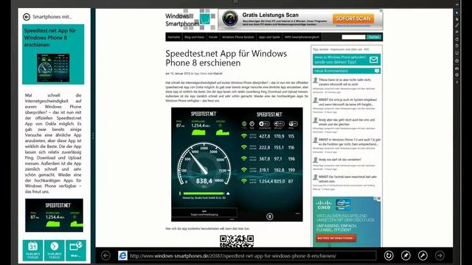Open the Forum menu item

pos(213,37)
